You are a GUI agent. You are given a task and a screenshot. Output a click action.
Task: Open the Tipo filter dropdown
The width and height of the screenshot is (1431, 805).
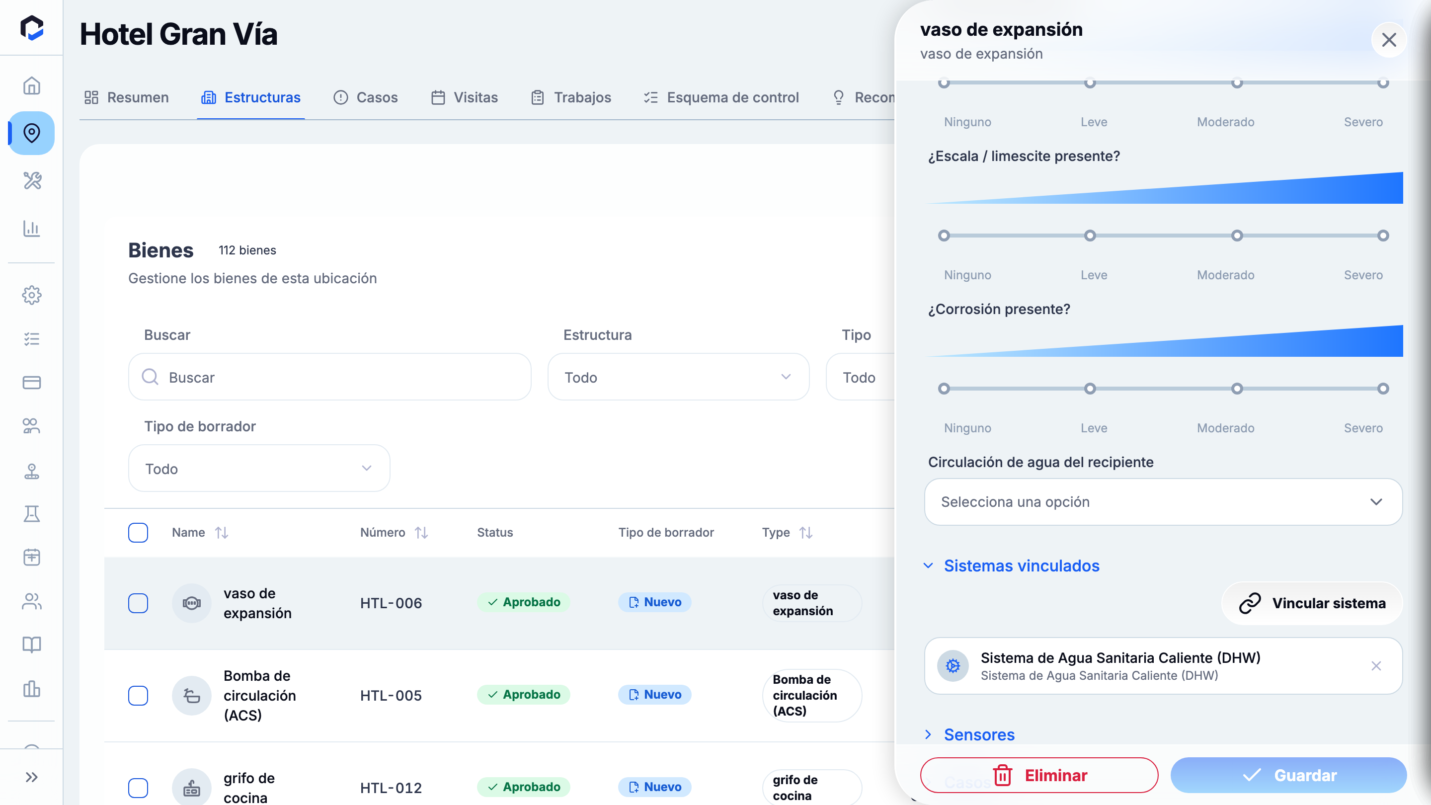tap(861, 377)
